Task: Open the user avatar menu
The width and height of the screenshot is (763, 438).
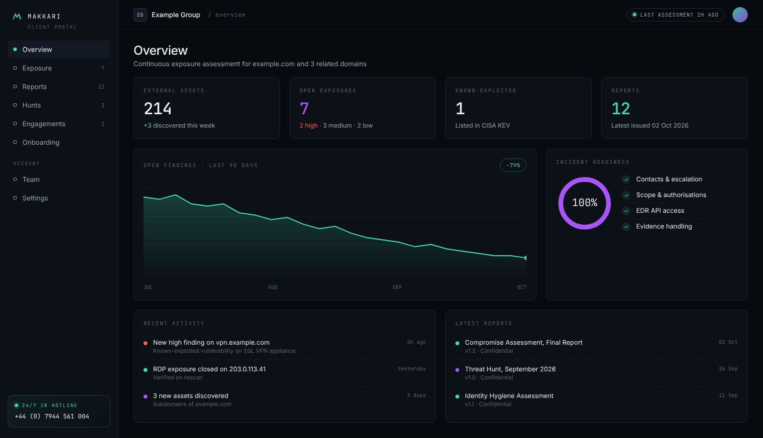Action: click(x=740, y=15)
